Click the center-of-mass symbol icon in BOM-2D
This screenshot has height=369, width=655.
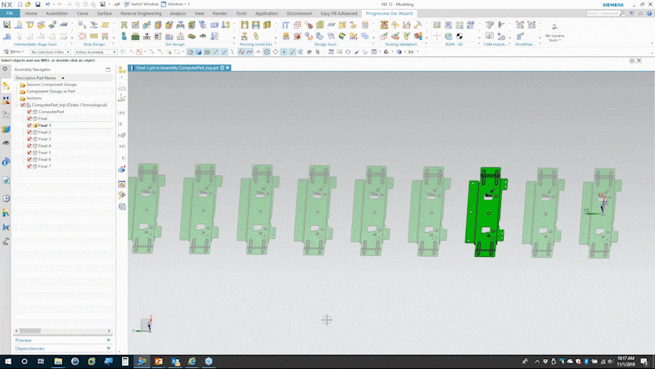(459, 37)
